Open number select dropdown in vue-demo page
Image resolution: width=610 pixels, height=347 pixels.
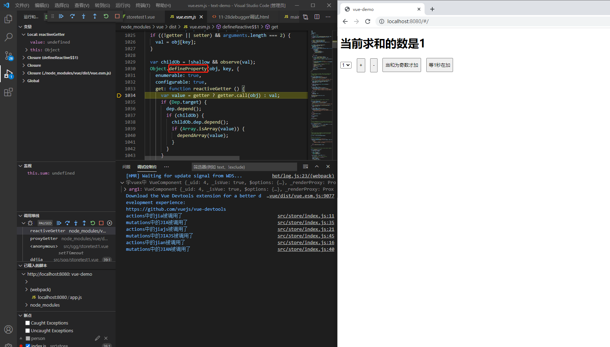coord(346,65)
